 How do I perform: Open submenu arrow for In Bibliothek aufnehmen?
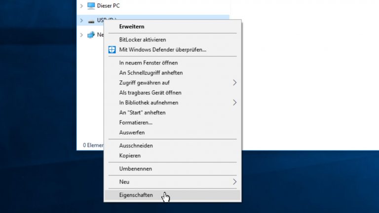(234, 103)
